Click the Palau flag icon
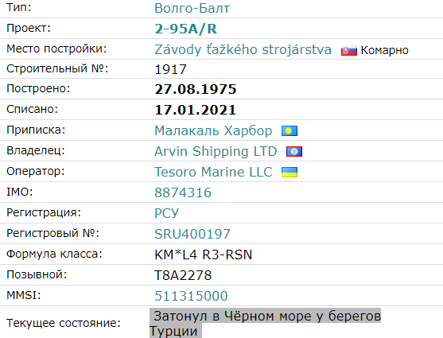The height and width of the screenshot is (338, 443). point(290,131)
